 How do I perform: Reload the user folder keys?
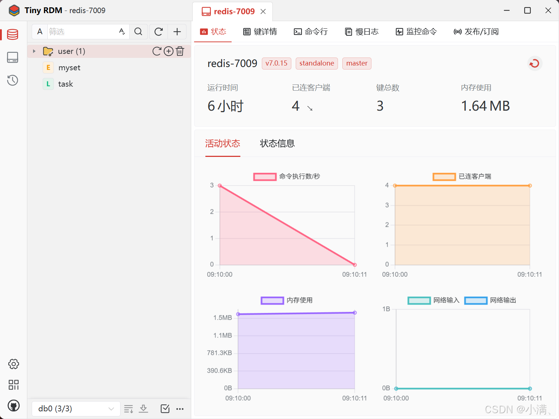pyautogui.click(x=157, y=51)
